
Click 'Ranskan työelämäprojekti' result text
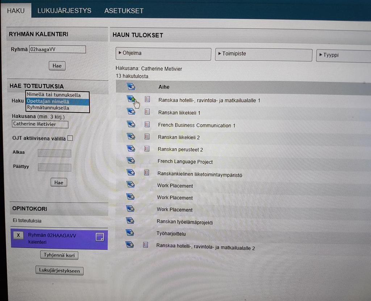184,222
